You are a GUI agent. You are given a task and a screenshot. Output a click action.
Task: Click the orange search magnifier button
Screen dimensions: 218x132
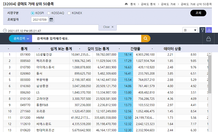145,39
